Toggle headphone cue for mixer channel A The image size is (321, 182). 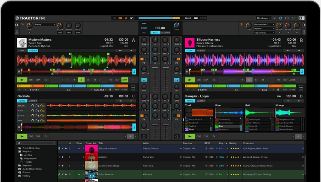(x=144, y=80)
